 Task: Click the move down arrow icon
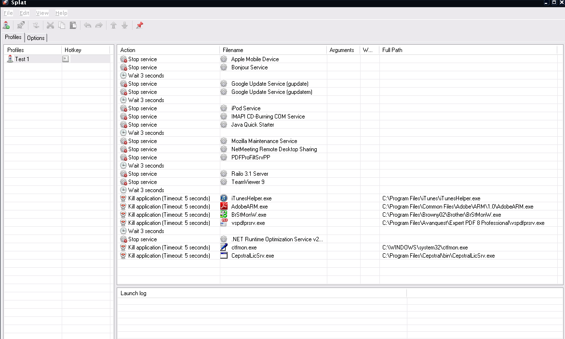[124, 26]
